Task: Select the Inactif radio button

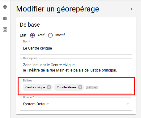Action: (50, 35)
